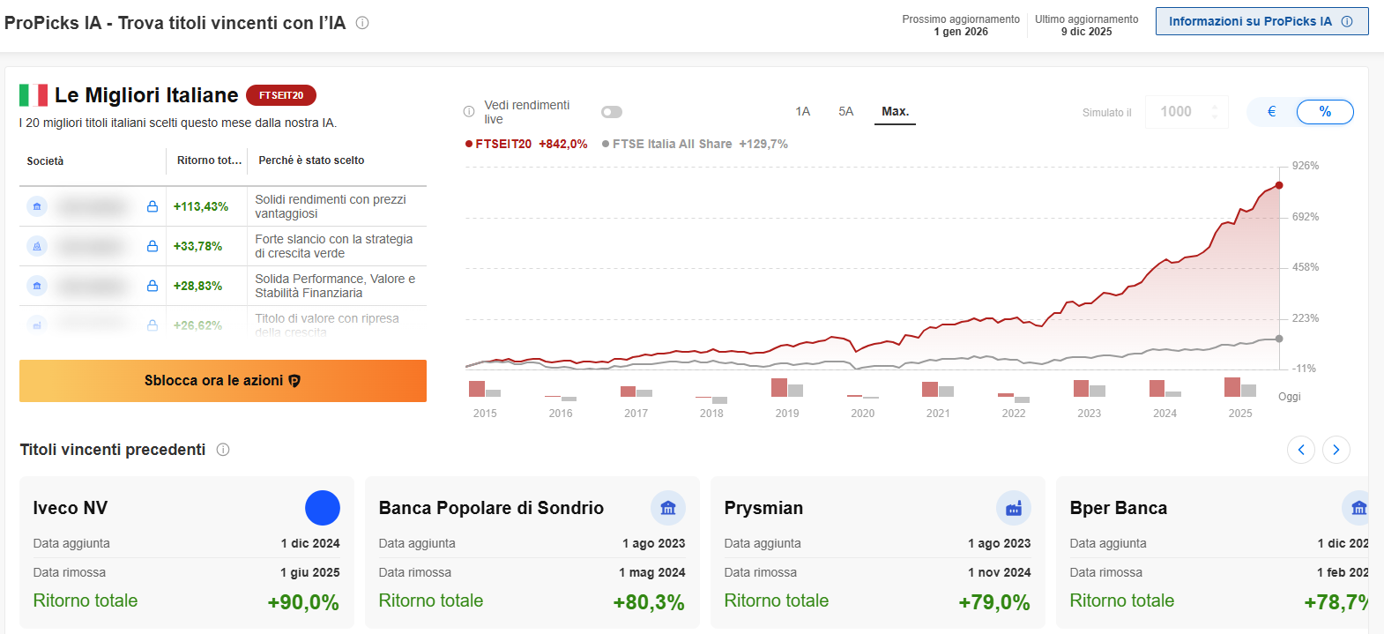Go to previous winners with left arrow
1384x634 pixels.
click(x=1300, y=450)
